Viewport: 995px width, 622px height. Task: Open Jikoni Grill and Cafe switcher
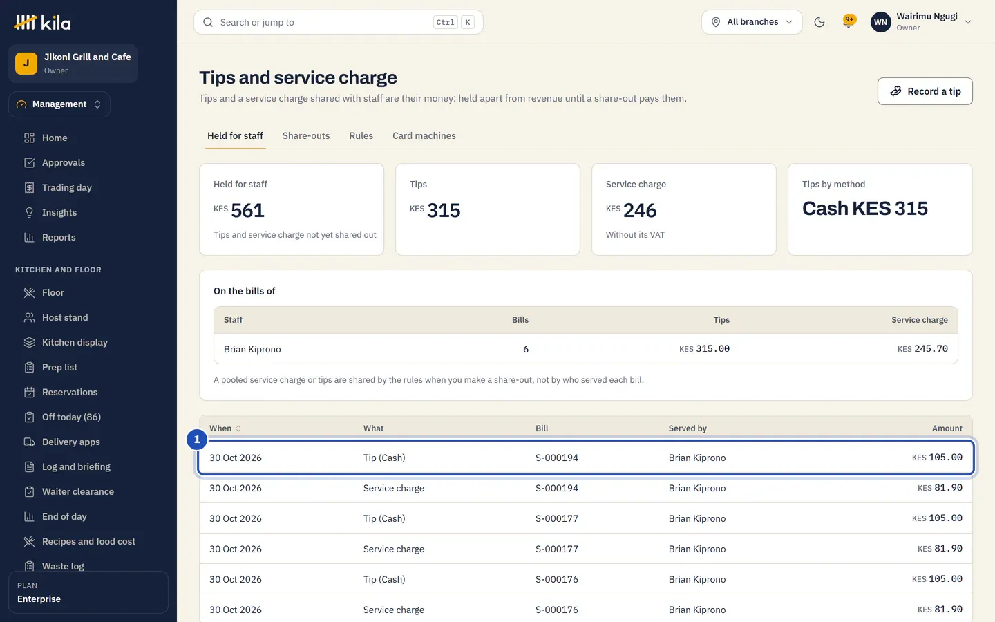click(x=73, y=64)
